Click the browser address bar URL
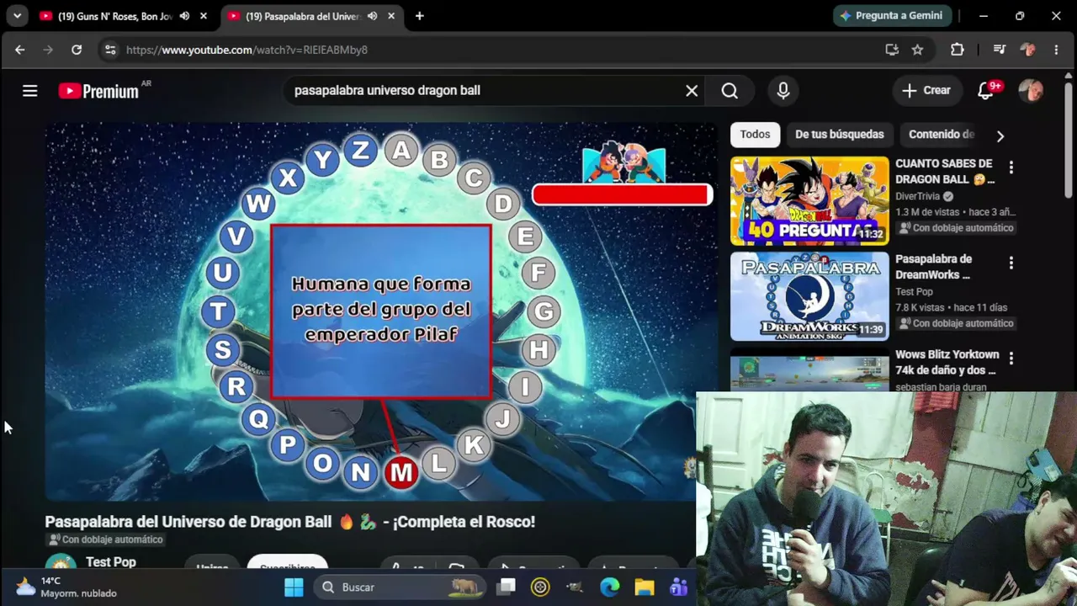The height and width of the screenshot is (606, 1077). coord(247,50)
